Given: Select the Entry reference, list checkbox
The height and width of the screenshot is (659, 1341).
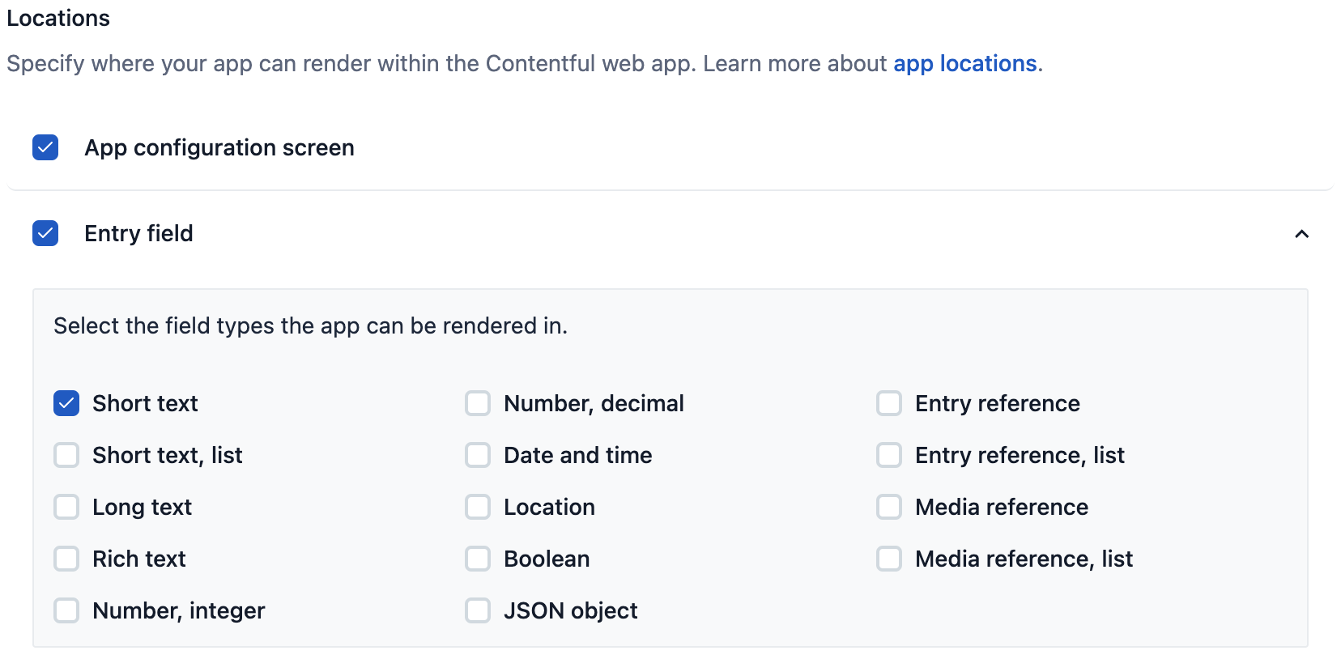Looking at the screenshot, I should (x=889, y=455).
